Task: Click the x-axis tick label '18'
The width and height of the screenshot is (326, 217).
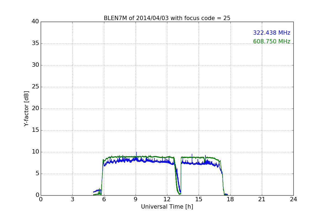Action: 230,199
